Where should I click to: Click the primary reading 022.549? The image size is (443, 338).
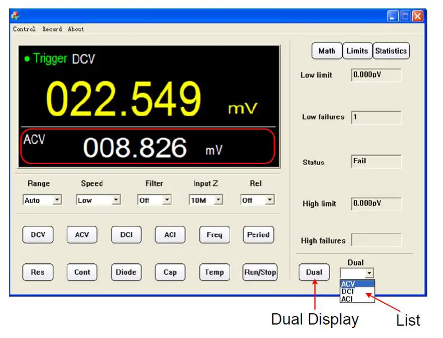(124, 99)
